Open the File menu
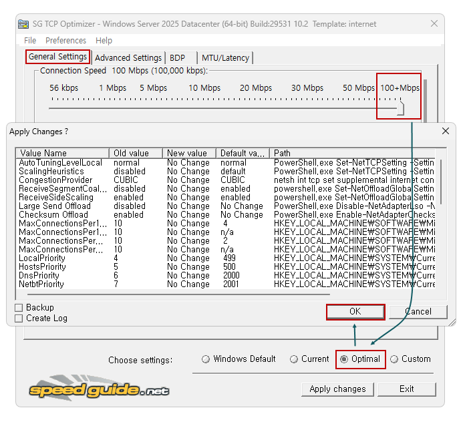The image size is (465, 426). pyautogui.click(x=30, y=40)
